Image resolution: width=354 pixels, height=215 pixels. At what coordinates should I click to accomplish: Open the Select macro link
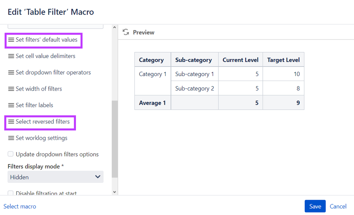coord(20,206)
